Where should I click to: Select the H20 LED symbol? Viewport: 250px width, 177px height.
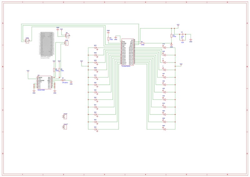tap(164, 55)
